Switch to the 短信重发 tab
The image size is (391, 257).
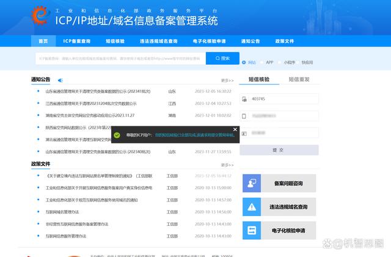pyautogui.click(x=299, y=79)
